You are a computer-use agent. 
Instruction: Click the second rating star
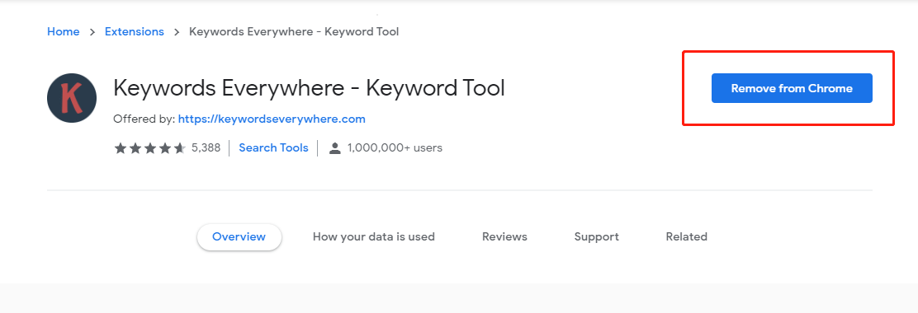(135, 148)
